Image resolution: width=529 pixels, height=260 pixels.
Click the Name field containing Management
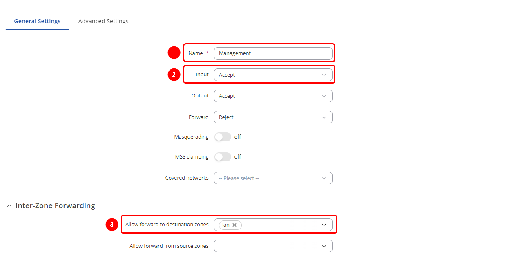[273, 53]
